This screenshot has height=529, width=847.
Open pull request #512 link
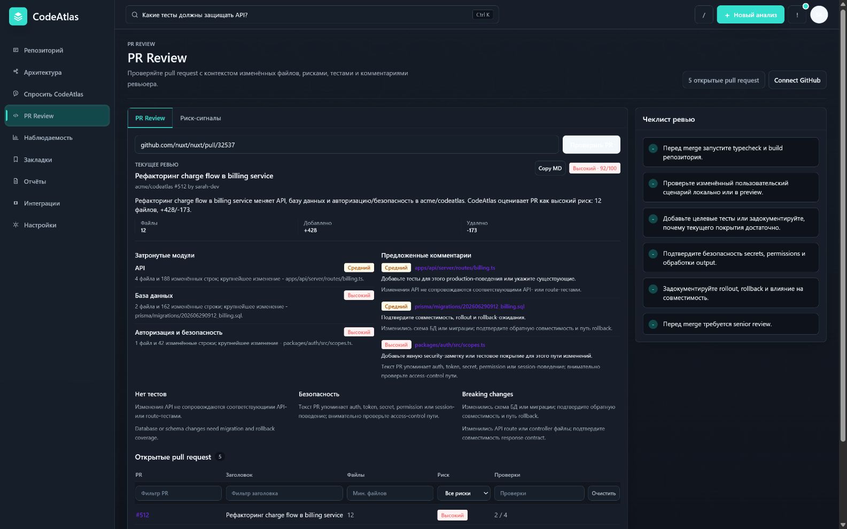point(142,515)
